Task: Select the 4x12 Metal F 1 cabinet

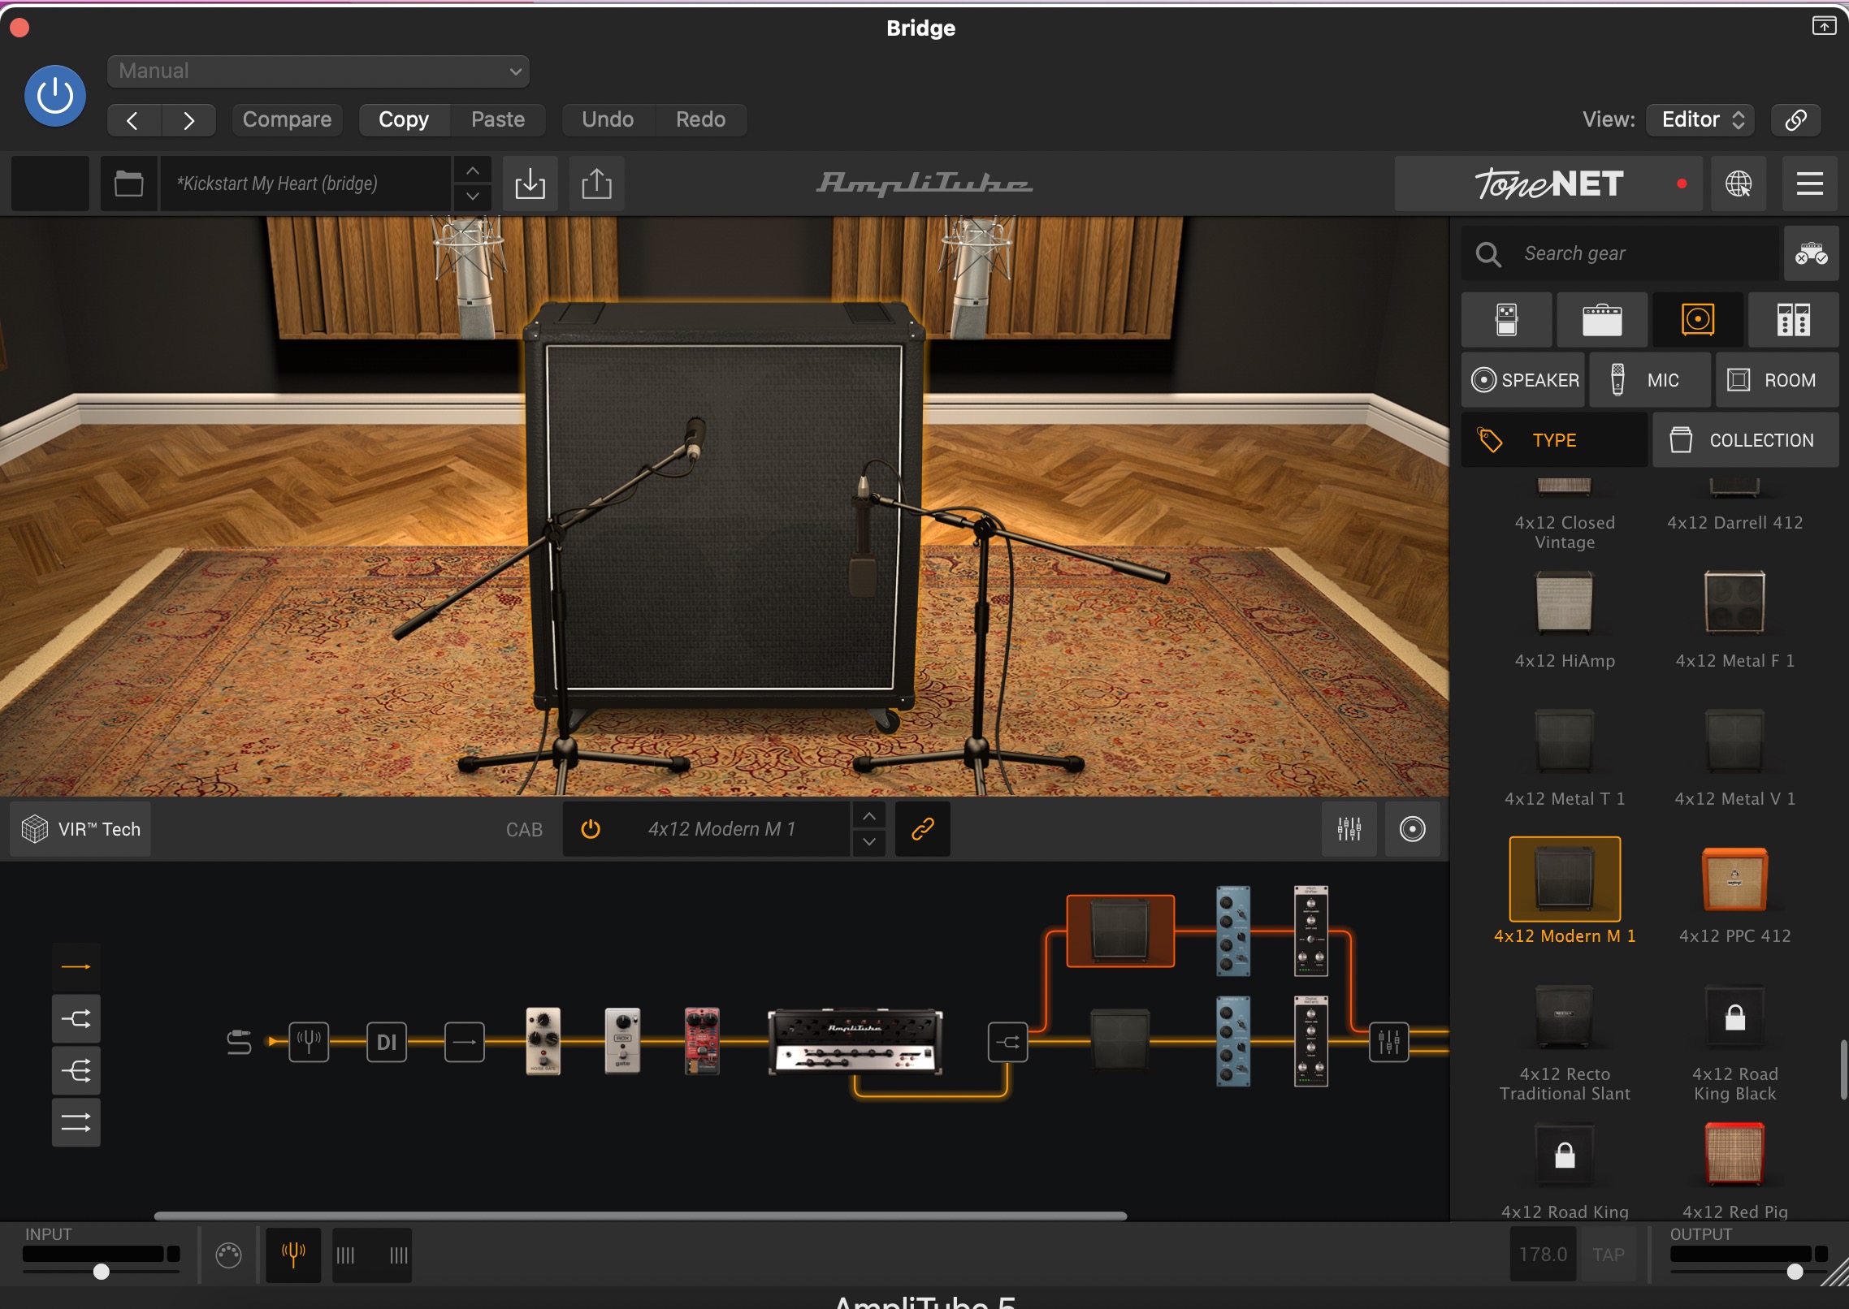Action: tap(1734, 620)
